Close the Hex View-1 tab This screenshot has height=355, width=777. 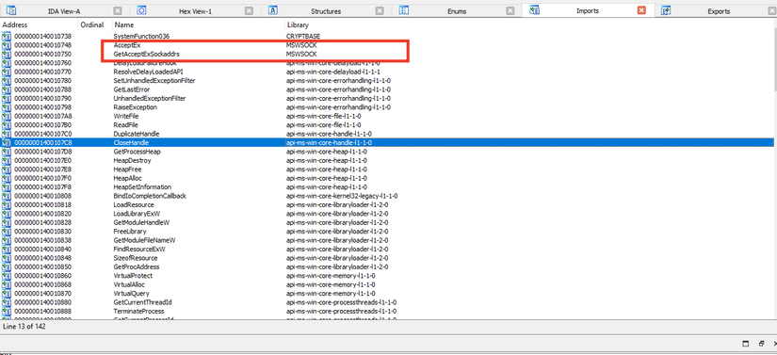pyautogui.click(x=249, y=11)
